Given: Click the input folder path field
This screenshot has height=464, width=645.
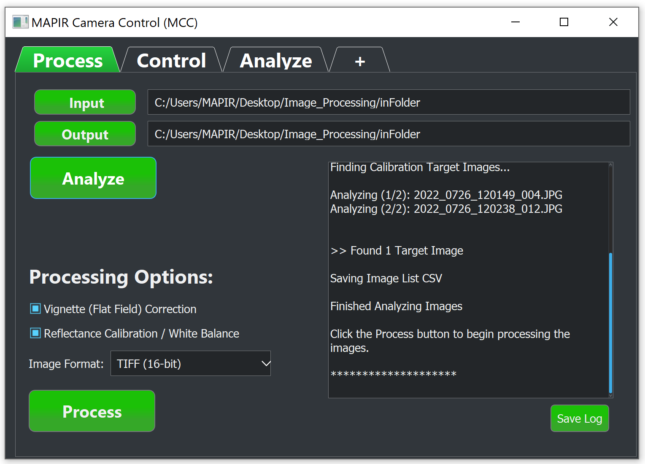Looking at the screenshot, I should pos(388,102).
